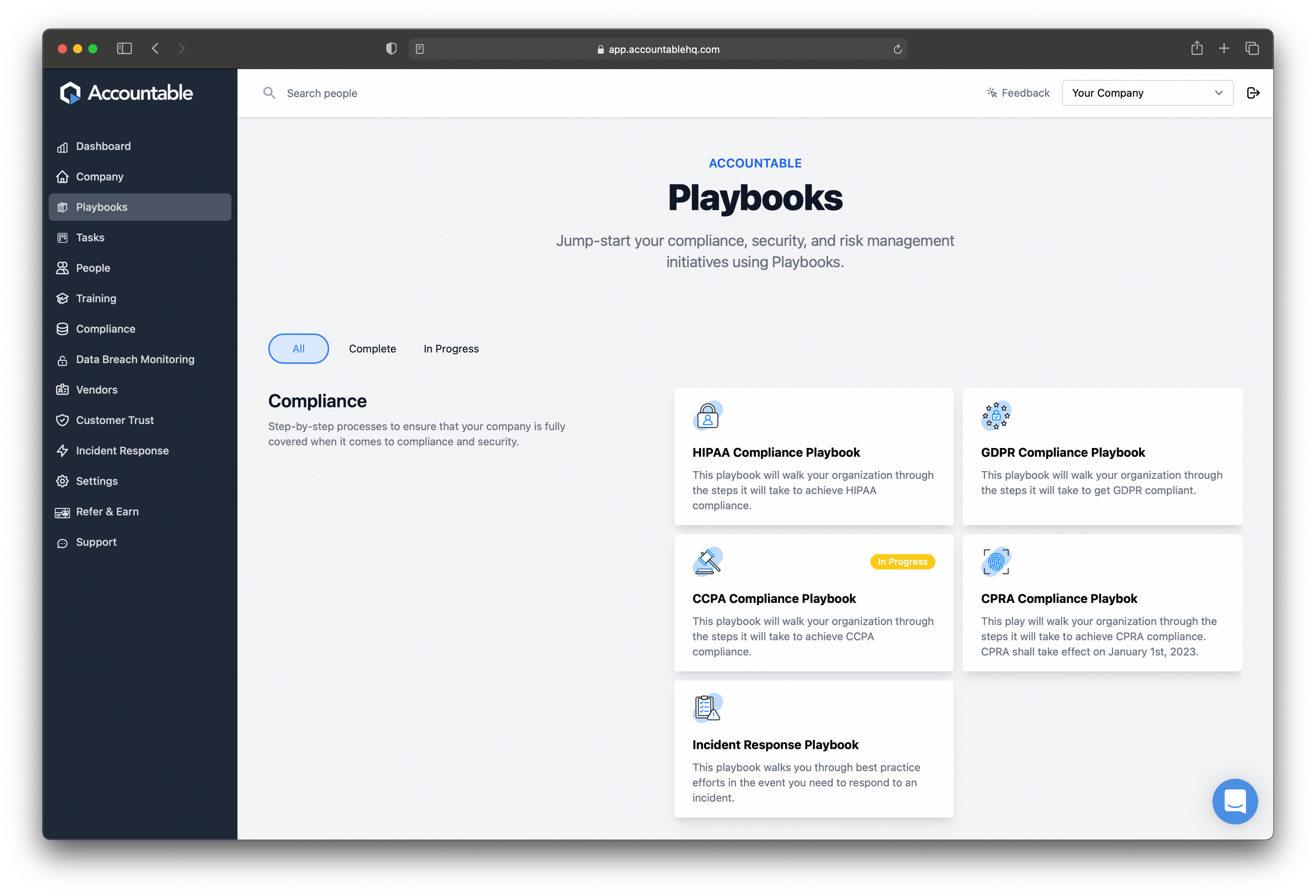The height and width of the screenshot is (896, 1316).
Task: Go to the Tasks page
Action: [x=139, y=237]
